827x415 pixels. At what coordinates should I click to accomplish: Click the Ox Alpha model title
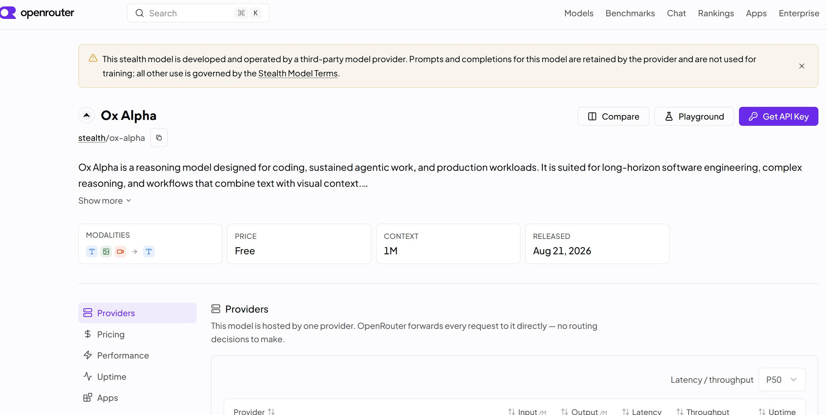(x=128, y=116)
